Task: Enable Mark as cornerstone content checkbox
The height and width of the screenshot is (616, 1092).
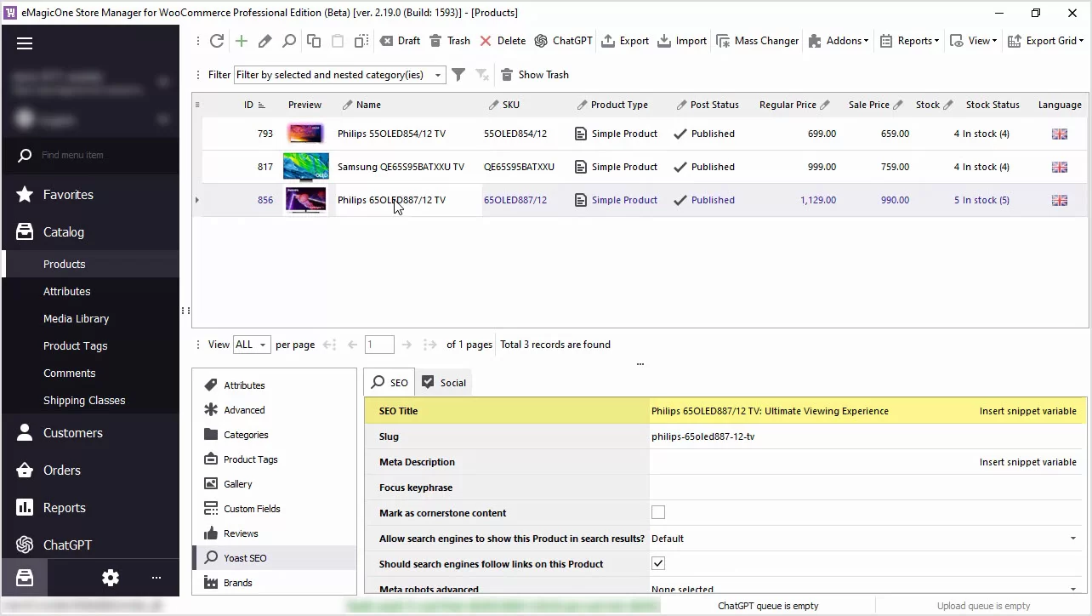Action: click(x=658, y=512)
